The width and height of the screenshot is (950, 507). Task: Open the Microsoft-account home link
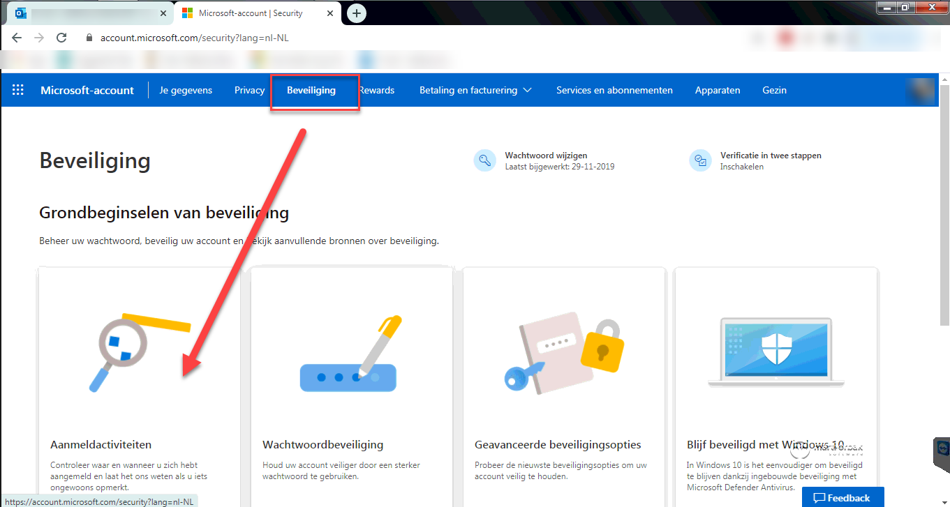[x=87, y=90]
